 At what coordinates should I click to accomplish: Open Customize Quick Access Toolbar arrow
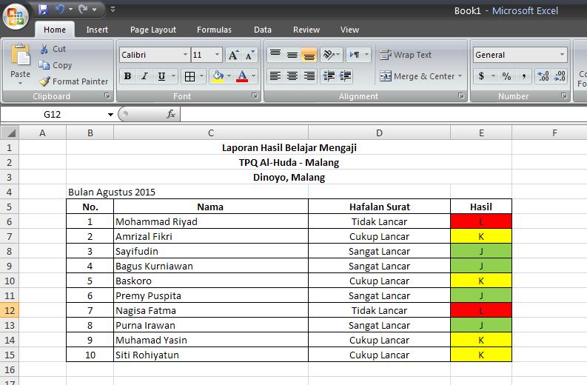113,10
